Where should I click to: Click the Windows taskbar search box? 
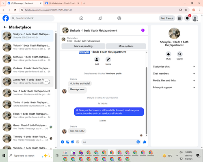[x=30, y=156]
